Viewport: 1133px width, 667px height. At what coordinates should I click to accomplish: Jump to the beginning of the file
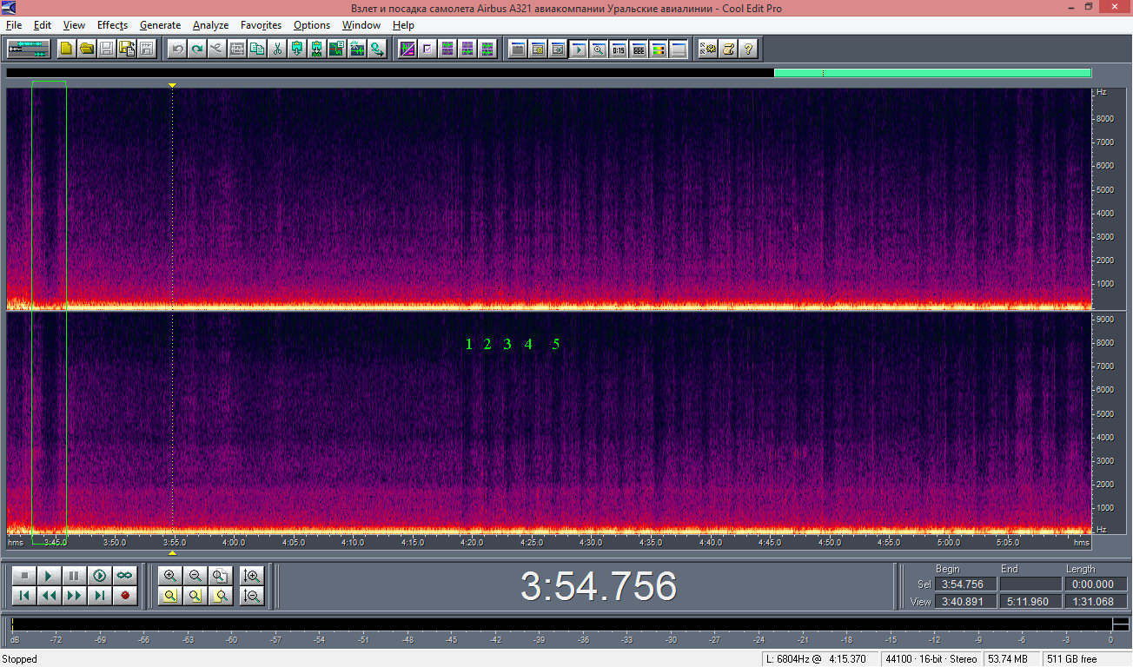[24, 596]
